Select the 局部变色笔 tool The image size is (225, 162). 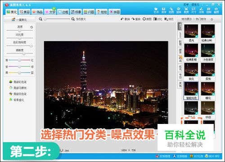pos(18,94)
